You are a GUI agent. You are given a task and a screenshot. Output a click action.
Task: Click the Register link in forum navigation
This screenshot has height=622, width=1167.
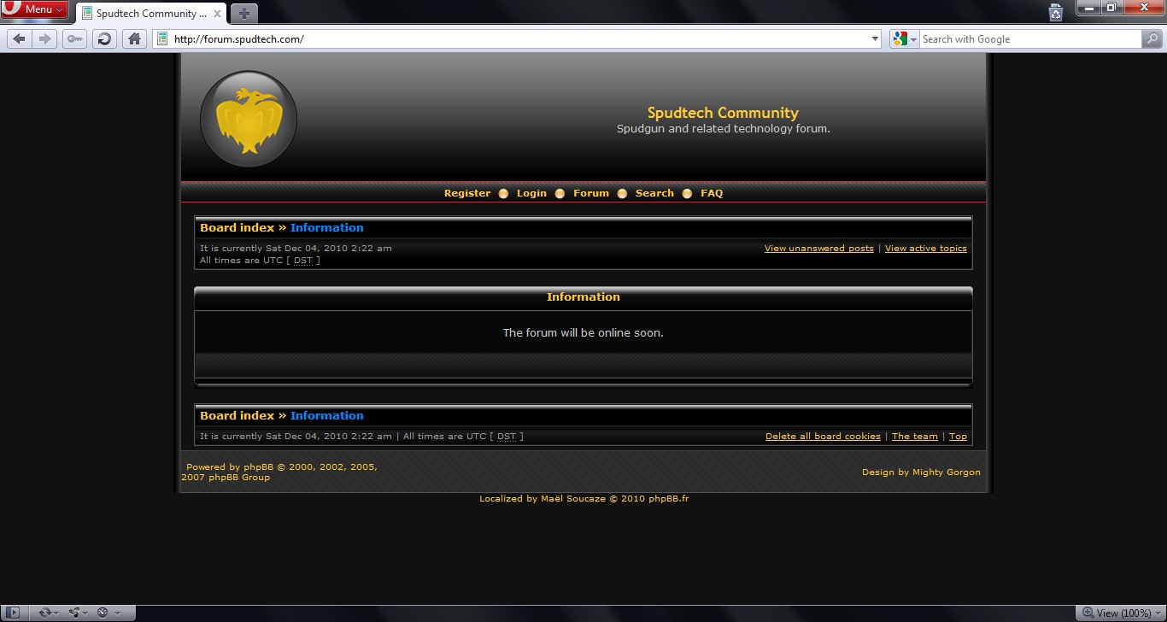[x=466, y=193]
